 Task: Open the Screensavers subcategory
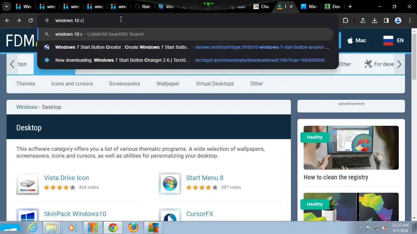[x=124, y=84]
